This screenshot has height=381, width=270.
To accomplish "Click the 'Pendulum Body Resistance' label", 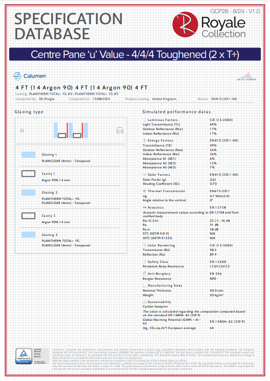I will (x=163, y=266).
